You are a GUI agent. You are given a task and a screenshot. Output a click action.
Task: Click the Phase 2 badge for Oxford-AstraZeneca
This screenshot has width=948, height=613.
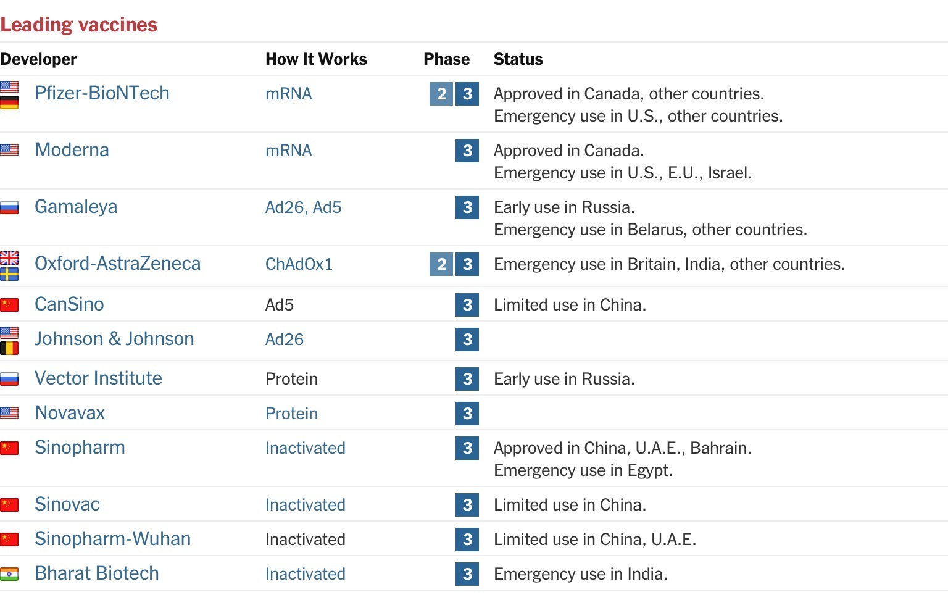[x=441, y=264]
